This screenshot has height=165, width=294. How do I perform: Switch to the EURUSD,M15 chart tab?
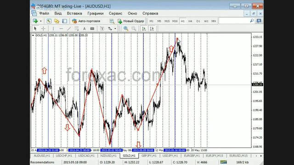tap(238, 156)
